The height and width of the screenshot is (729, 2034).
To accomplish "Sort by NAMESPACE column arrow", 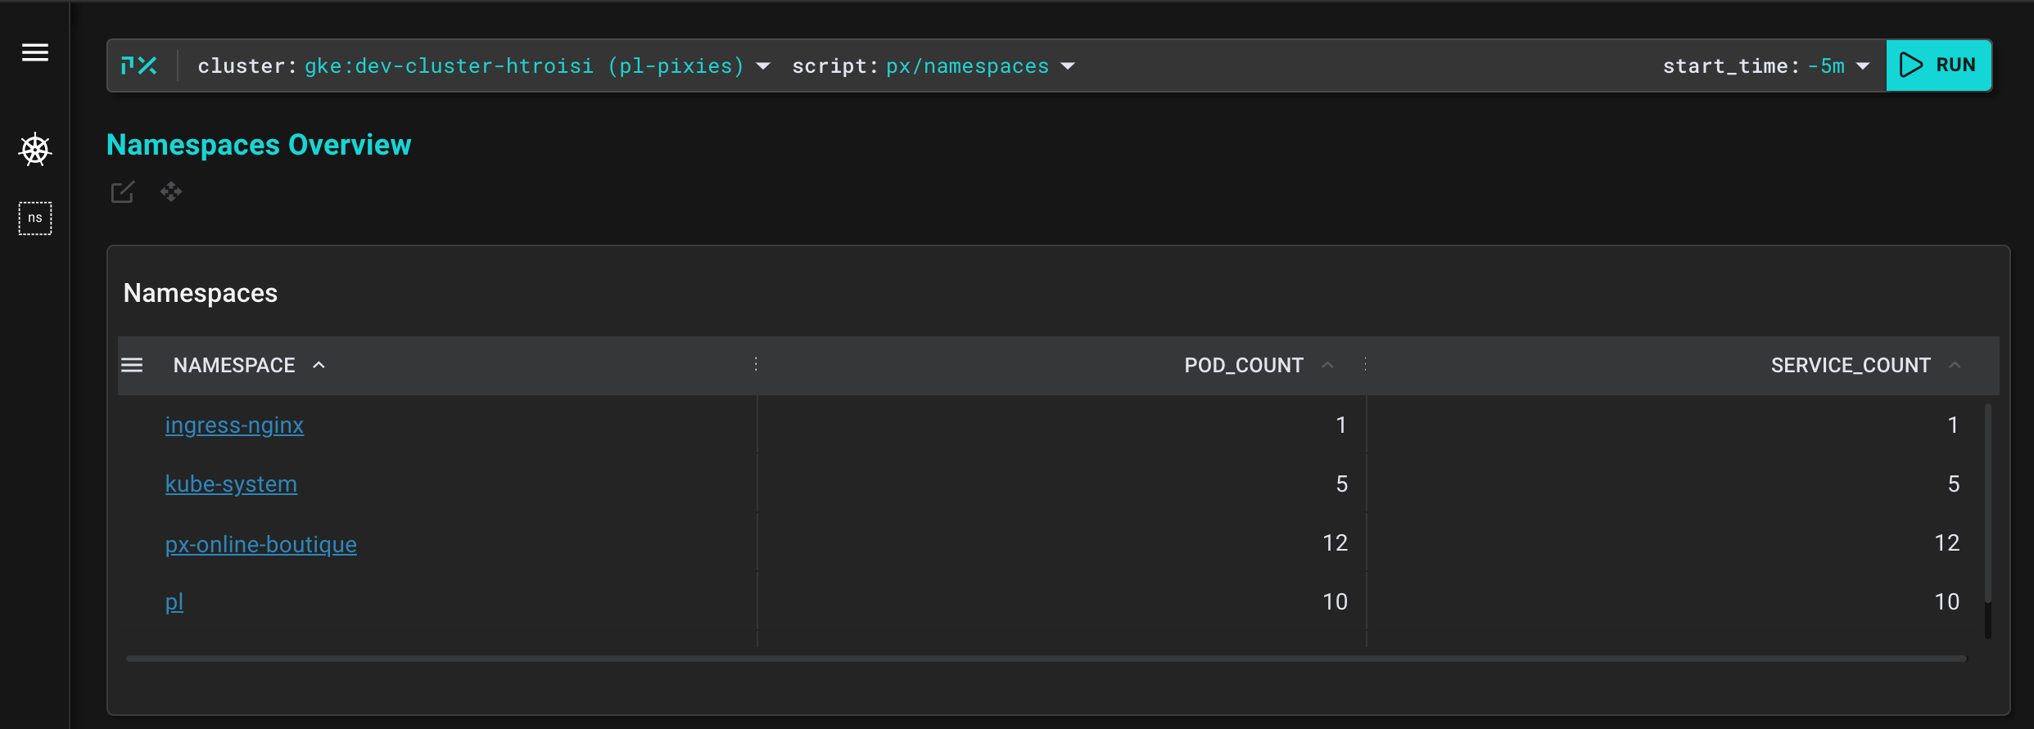I will pos(319,365).
